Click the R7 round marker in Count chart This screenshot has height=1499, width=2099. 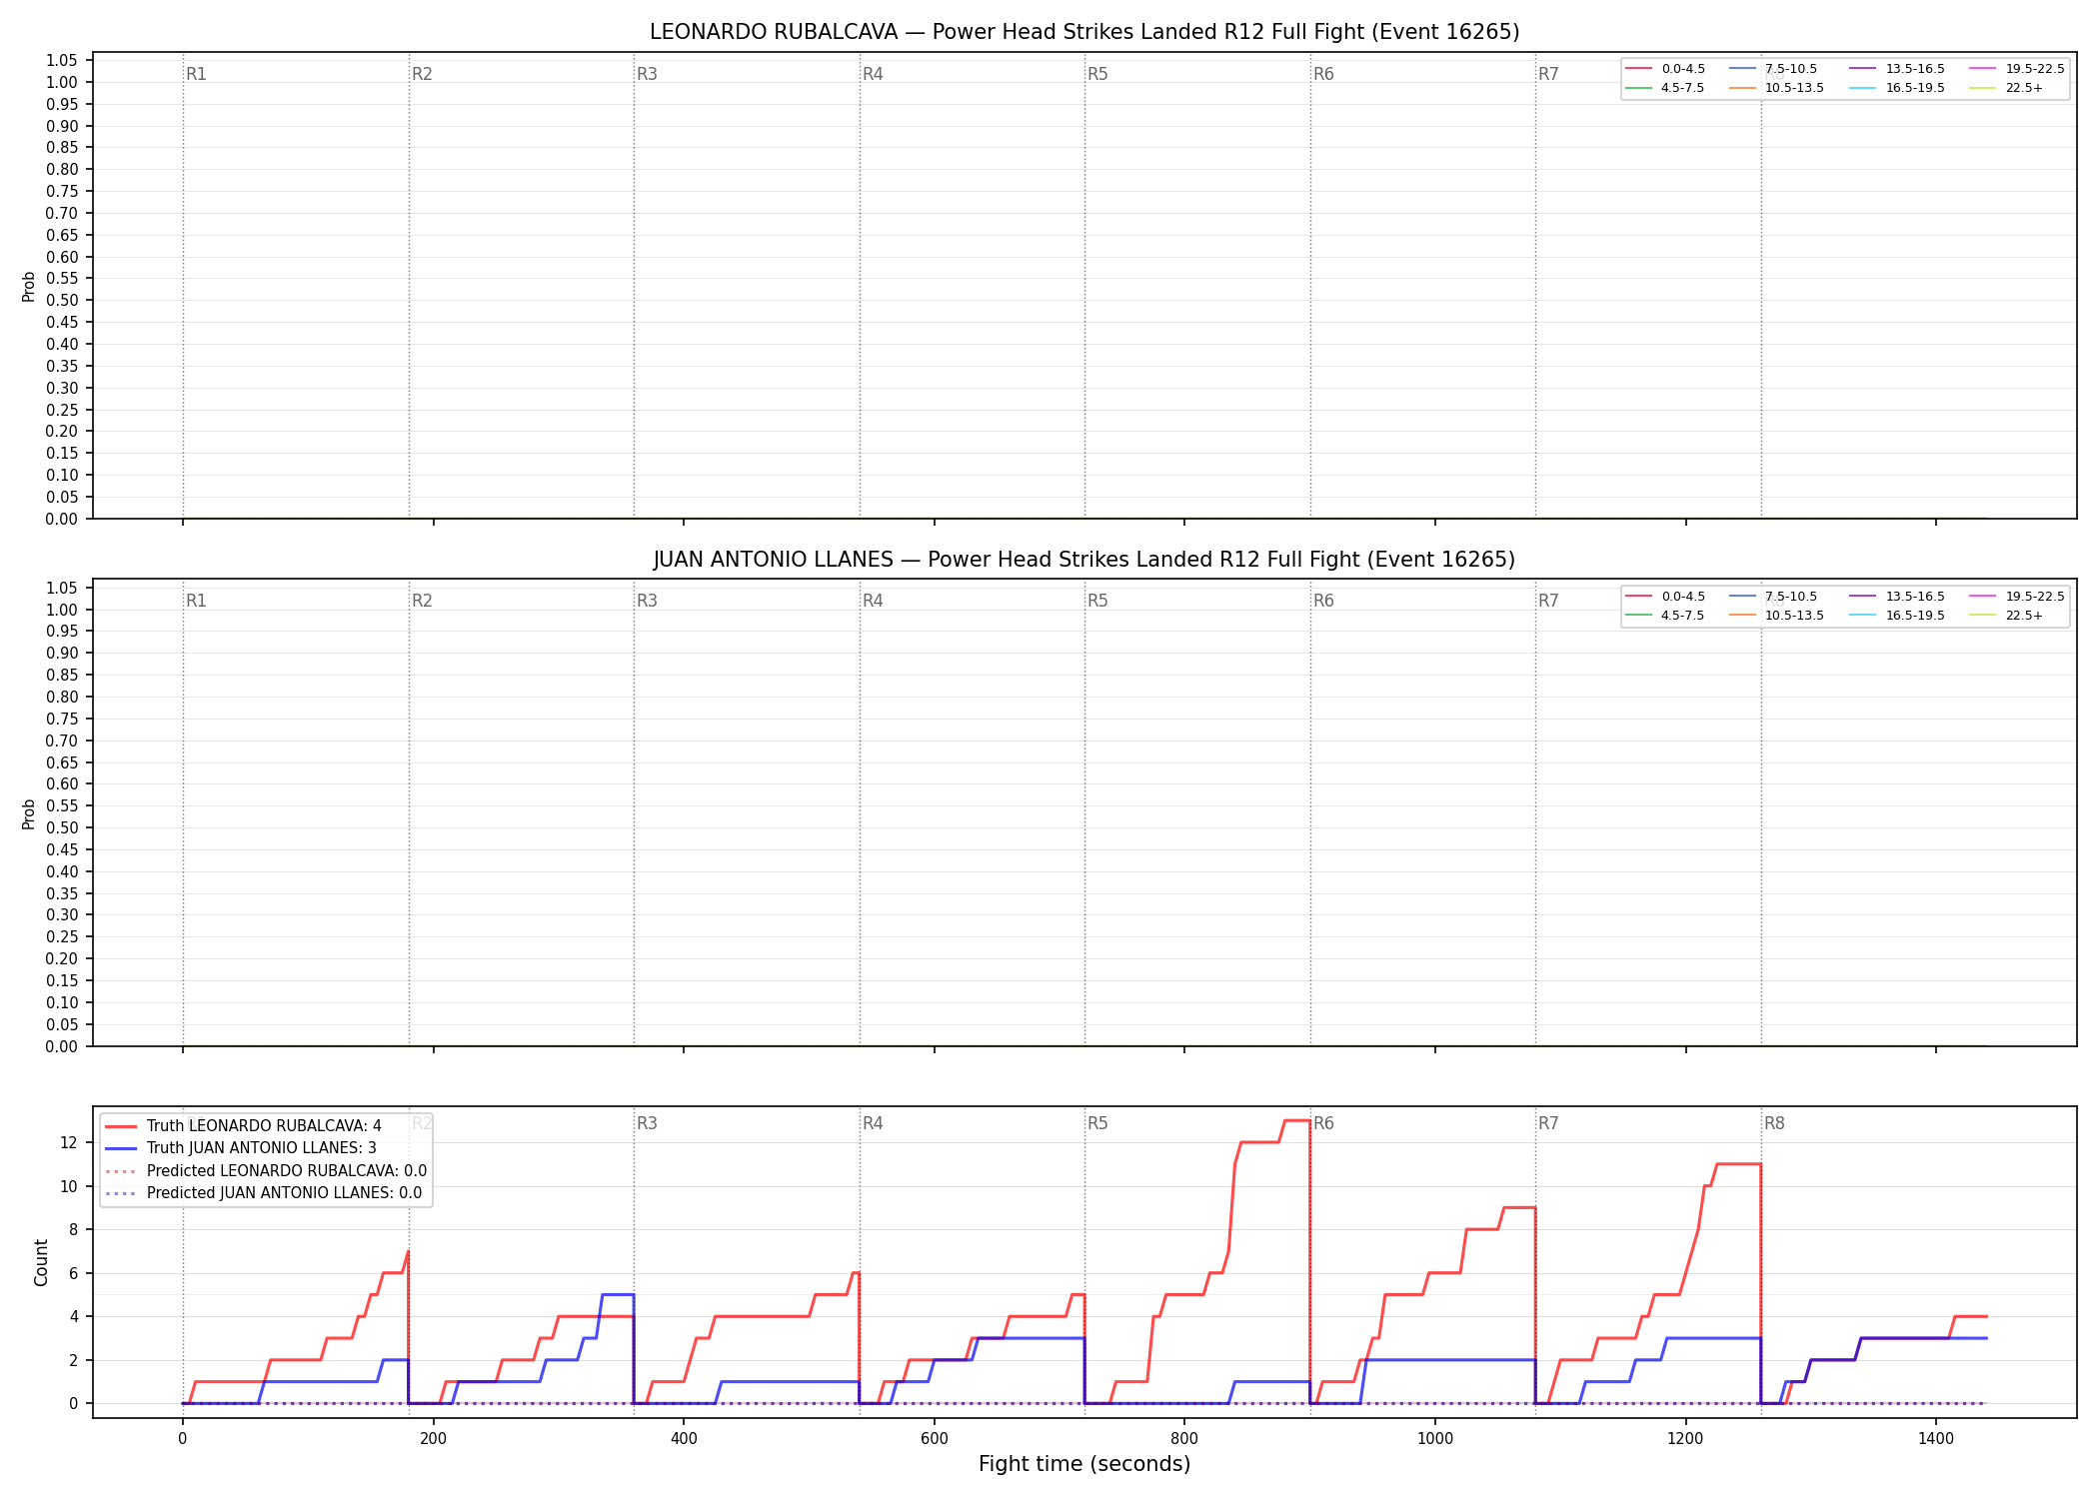[x=1548, y=1123]
